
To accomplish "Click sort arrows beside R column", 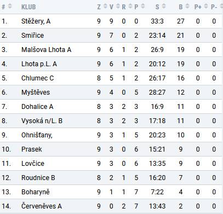I will pyautogui.click(x=130, y=6).
